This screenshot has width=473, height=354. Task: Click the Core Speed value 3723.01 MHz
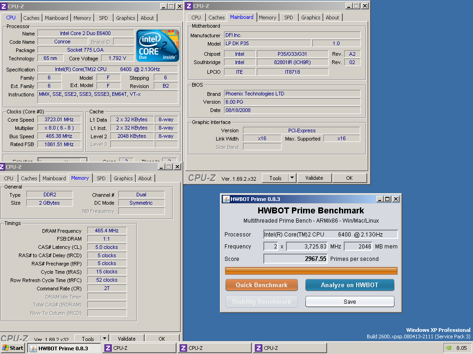tap(59, 119)
